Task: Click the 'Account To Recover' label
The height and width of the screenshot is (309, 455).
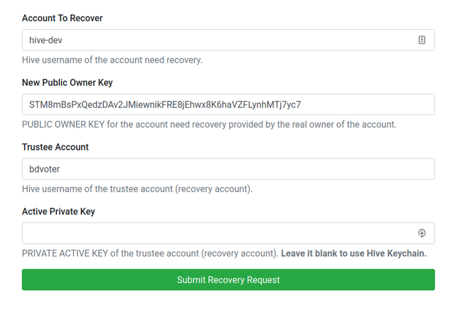Action: (63, 18)
